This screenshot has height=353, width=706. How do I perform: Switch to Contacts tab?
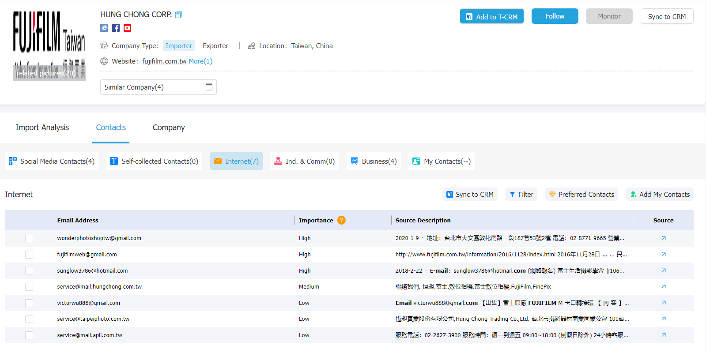click(x=111, y=128)
